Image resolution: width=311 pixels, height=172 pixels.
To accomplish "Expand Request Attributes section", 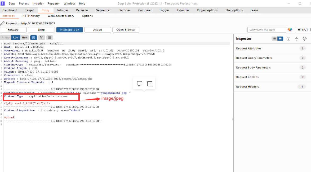I will (272, 48).
